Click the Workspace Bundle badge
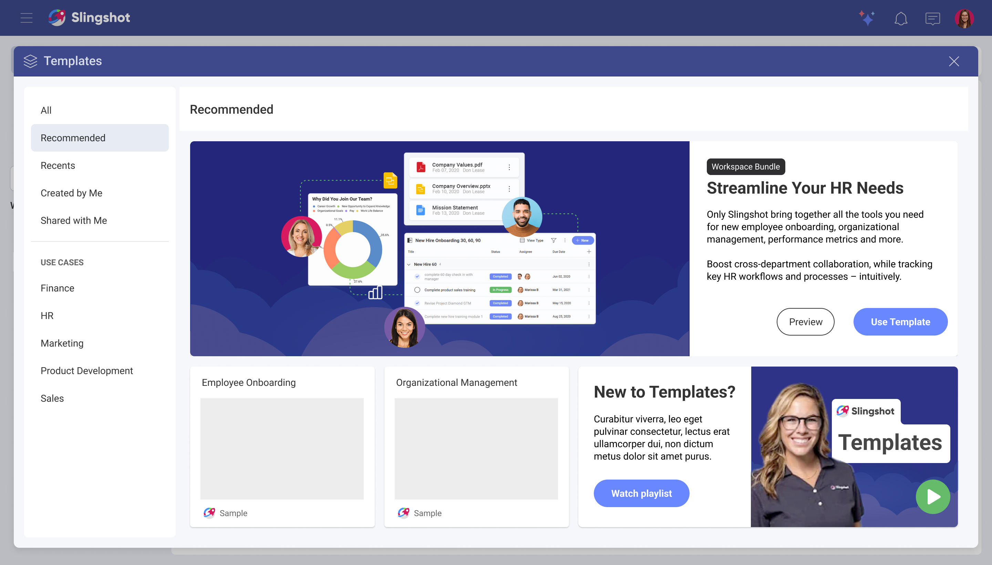The width and height of the screenshot is (992, 565). point(746,166)
